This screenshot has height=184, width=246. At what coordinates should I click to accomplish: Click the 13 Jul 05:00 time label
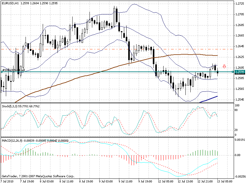coord(225,182)
